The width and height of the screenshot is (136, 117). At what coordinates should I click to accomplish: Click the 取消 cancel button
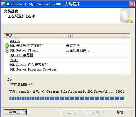pyautogui.click(x=120, y=112)
